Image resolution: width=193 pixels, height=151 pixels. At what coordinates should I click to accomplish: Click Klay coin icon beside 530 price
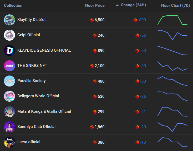tap(95, 96)
